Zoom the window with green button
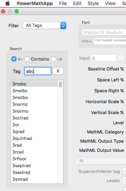 tap(17, 11)
